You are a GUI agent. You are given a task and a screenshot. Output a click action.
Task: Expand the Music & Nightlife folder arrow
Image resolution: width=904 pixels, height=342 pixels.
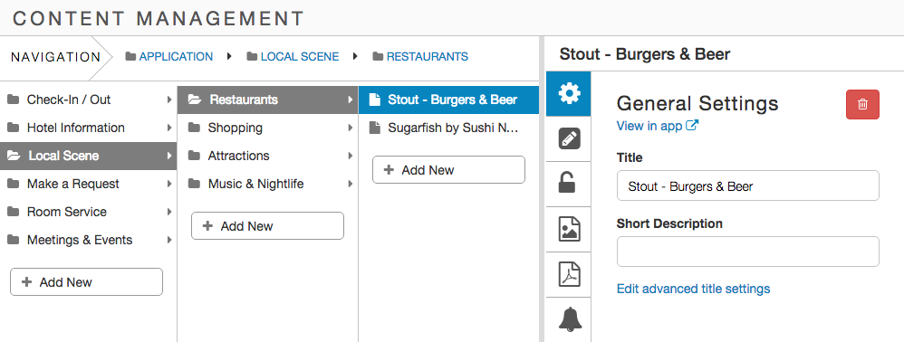350,185
